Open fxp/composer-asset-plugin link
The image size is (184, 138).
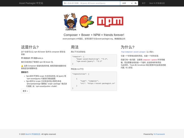133,52
